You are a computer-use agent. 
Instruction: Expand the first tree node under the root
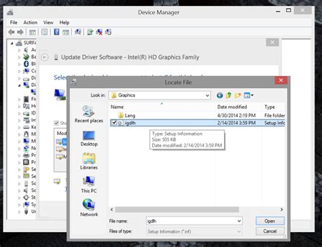[19, 50]
